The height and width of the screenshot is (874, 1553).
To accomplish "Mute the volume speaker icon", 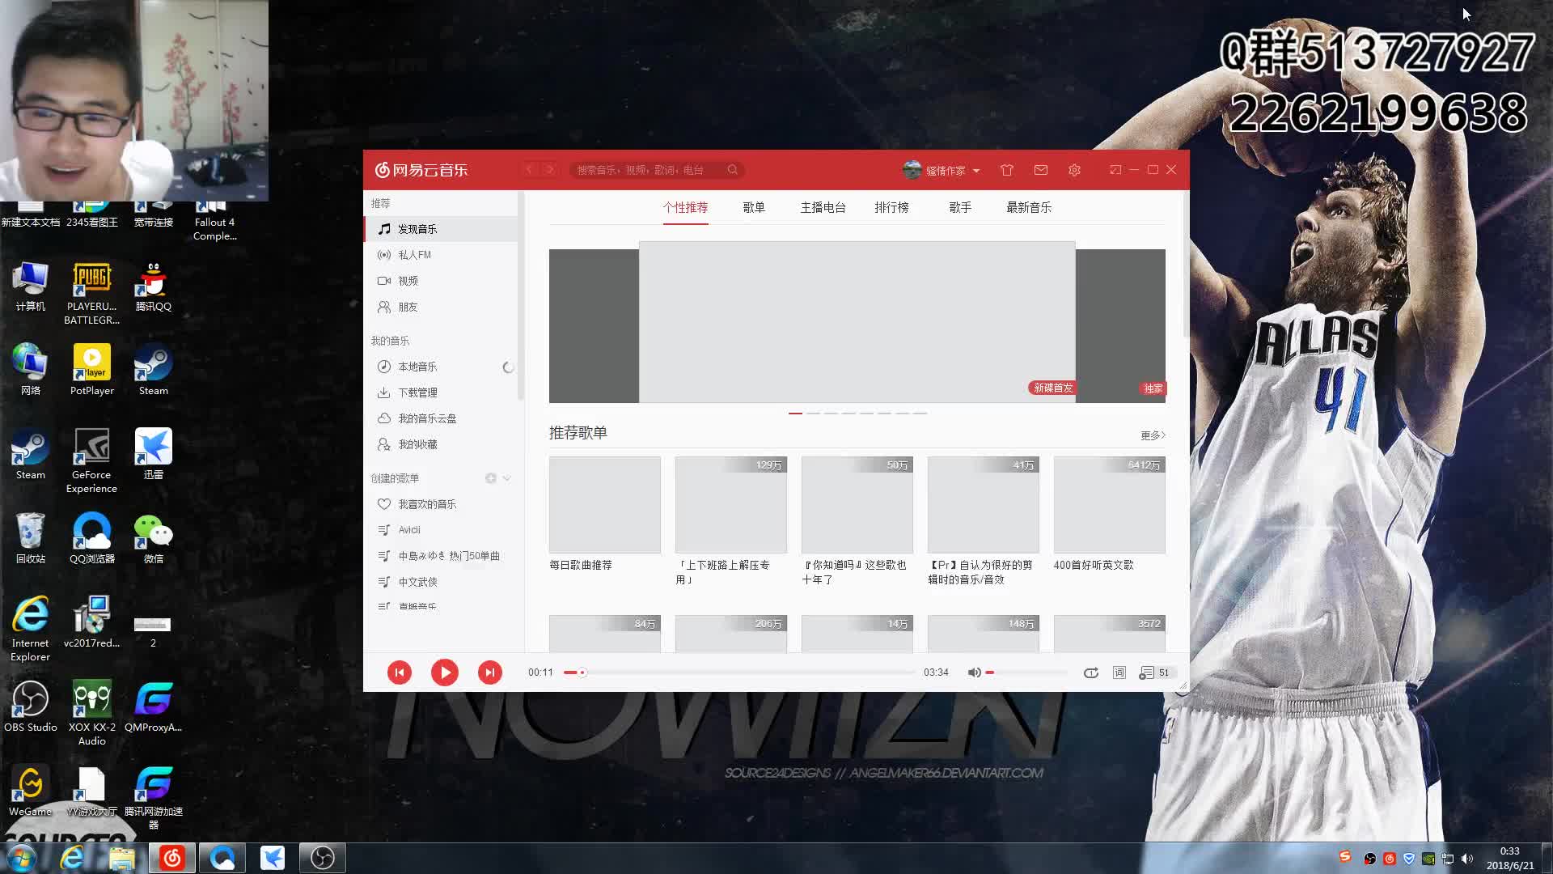I will pyautogui.click(x=974, y=672).
